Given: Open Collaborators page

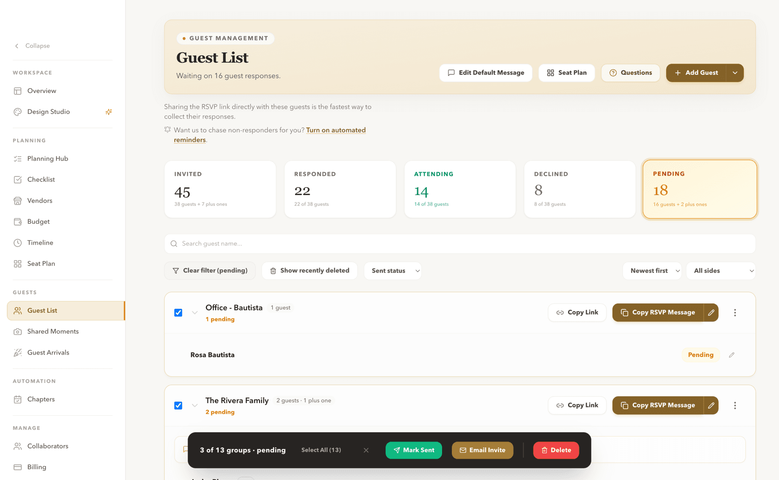Looking at the screenshot, I should pyautogui.click(x=63, y=446).
